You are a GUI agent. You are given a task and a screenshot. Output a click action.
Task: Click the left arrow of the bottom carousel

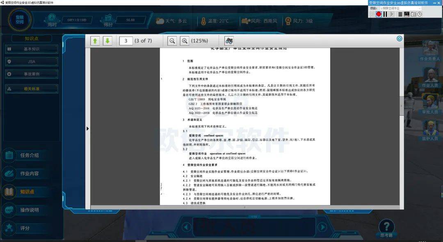pyautogui.click(x=186, y=227)
